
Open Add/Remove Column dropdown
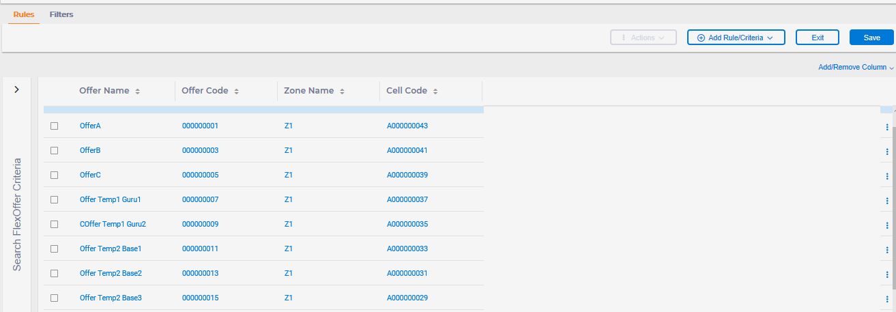[x=856, y=68]
